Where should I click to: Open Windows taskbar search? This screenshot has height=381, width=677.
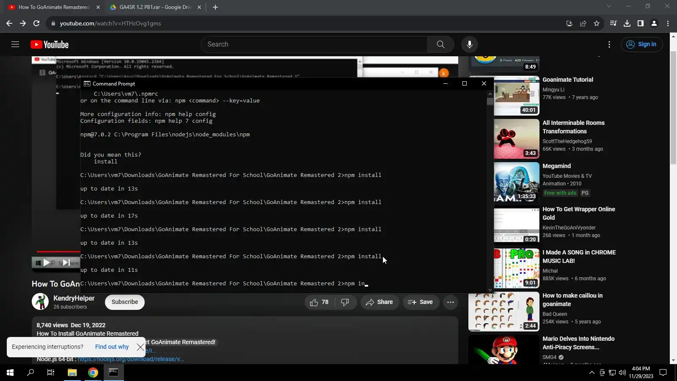[30, 373]
